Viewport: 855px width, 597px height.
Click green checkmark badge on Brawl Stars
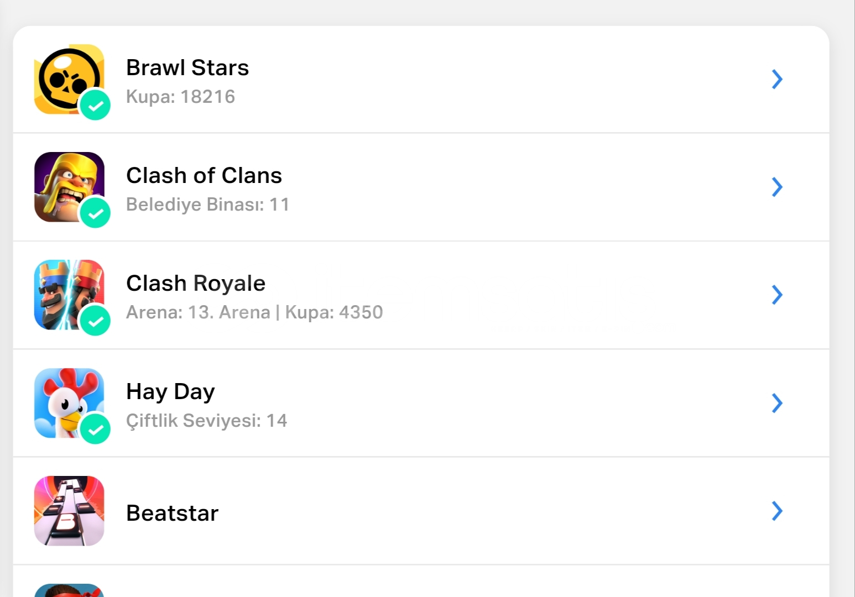[96, 105]
